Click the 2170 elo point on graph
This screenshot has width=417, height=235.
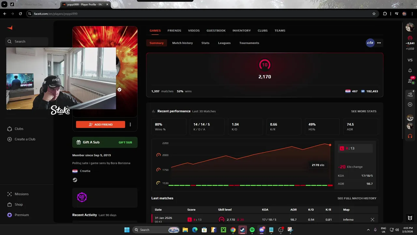pyautogui.click(x=330, y=145)
